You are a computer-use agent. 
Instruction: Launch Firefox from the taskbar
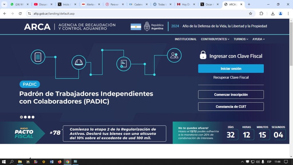pos(60,162)
